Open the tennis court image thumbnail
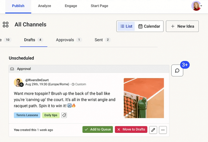Image resolution: width=208 pixels, height=142 pixels. [144, 98]
